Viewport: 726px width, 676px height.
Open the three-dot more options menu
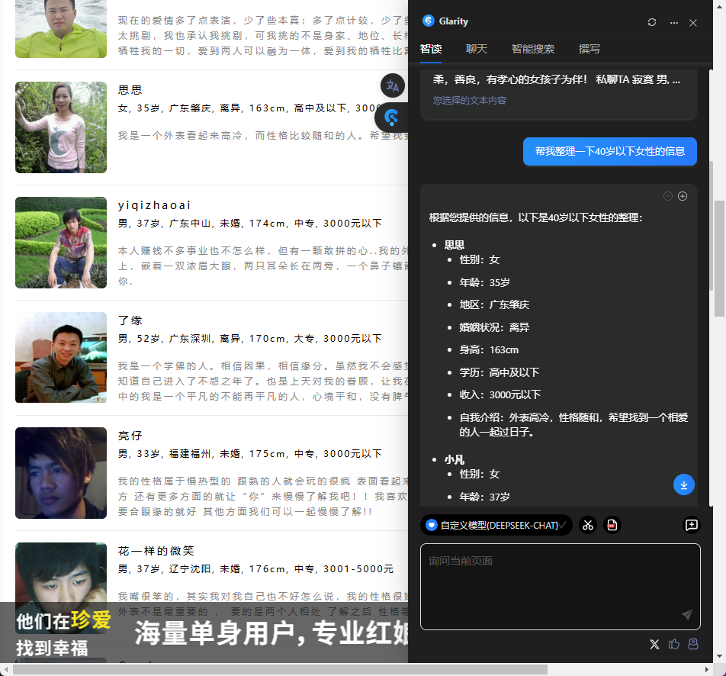point(673,22)
